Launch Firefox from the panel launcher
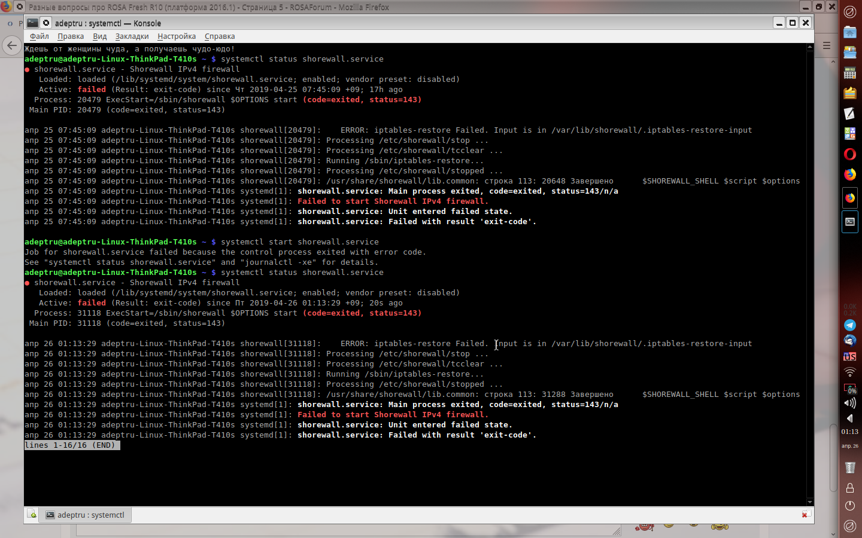This screenshot has height=538, width=862. coord(850,175)
